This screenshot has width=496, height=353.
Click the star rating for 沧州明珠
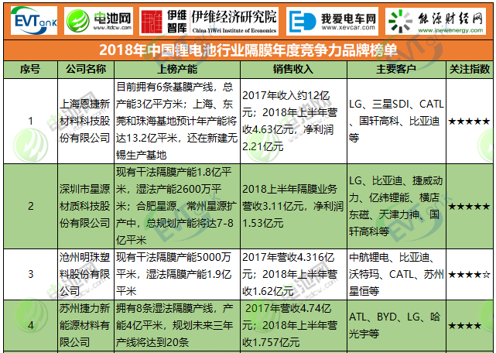469,274
